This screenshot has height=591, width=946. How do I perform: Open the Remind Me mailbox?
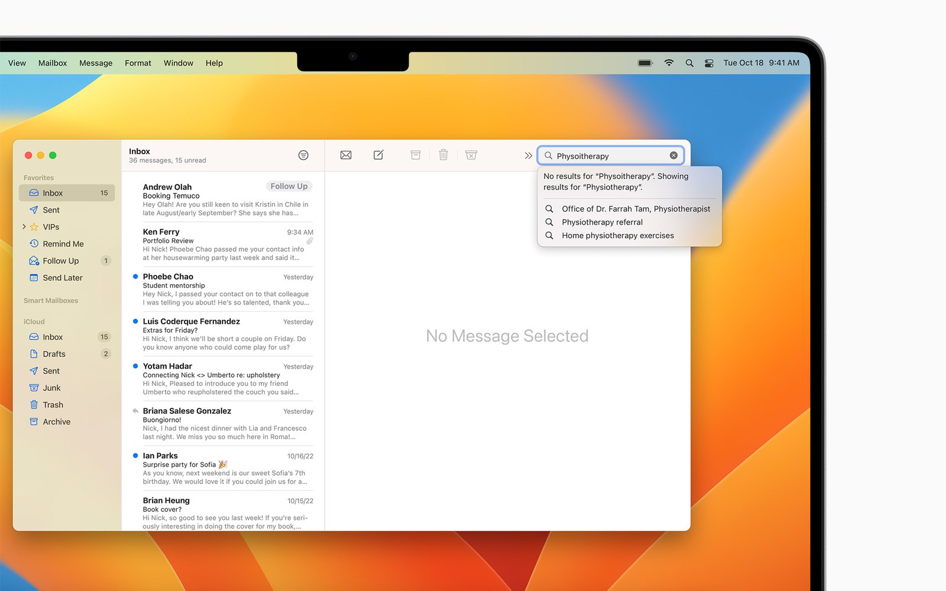tap(67, 243)
